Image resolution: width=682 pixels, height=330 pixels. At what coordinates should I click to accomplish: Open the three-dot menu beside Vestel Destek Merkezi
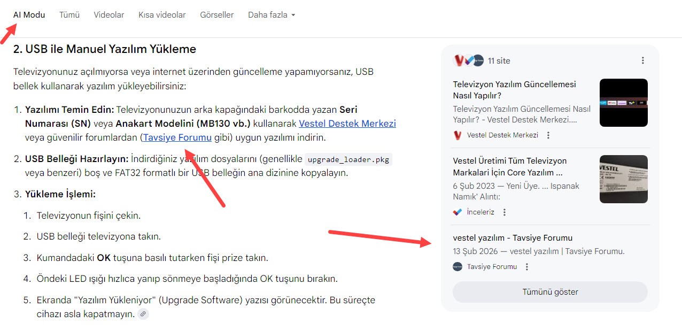(548, 135)
